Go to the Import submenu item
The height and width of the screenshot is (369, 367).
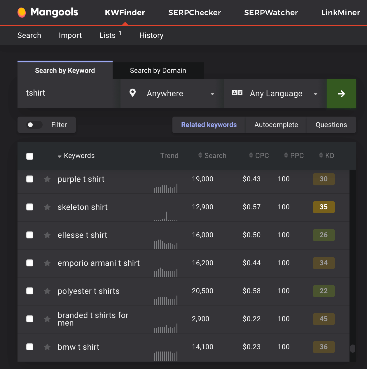(x=70, y=35)
